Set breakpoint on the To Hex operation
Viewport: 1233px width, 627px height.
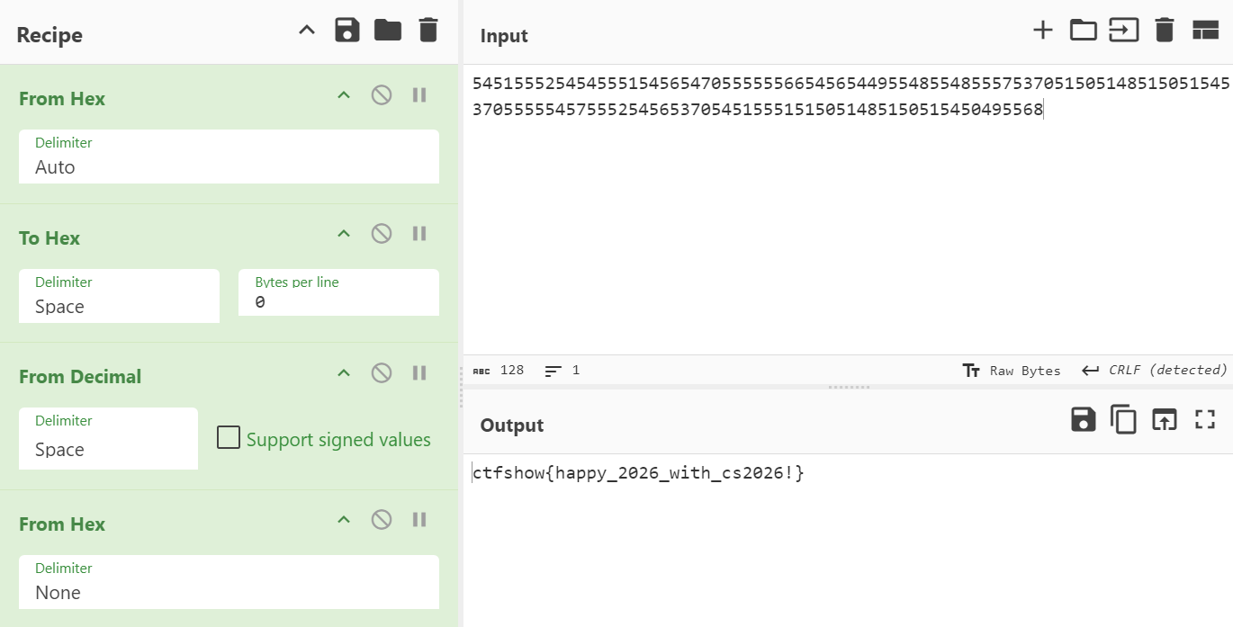[x=419, y=234]
